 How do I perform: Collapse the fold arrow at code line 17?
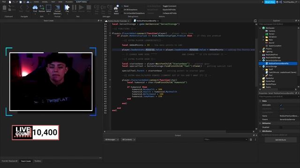(x=110, y=33)
